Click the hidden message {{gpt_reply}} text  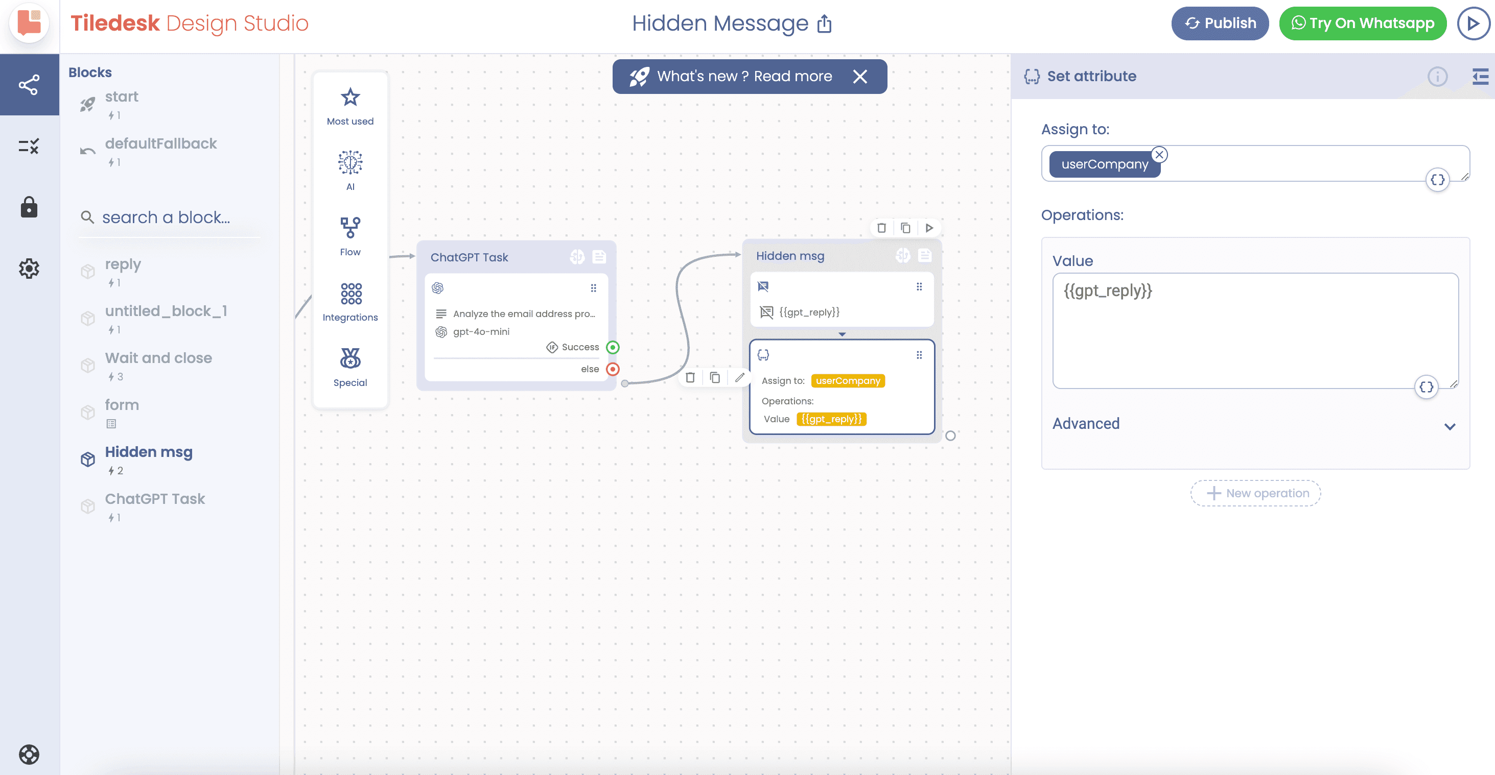coord(809,312)
